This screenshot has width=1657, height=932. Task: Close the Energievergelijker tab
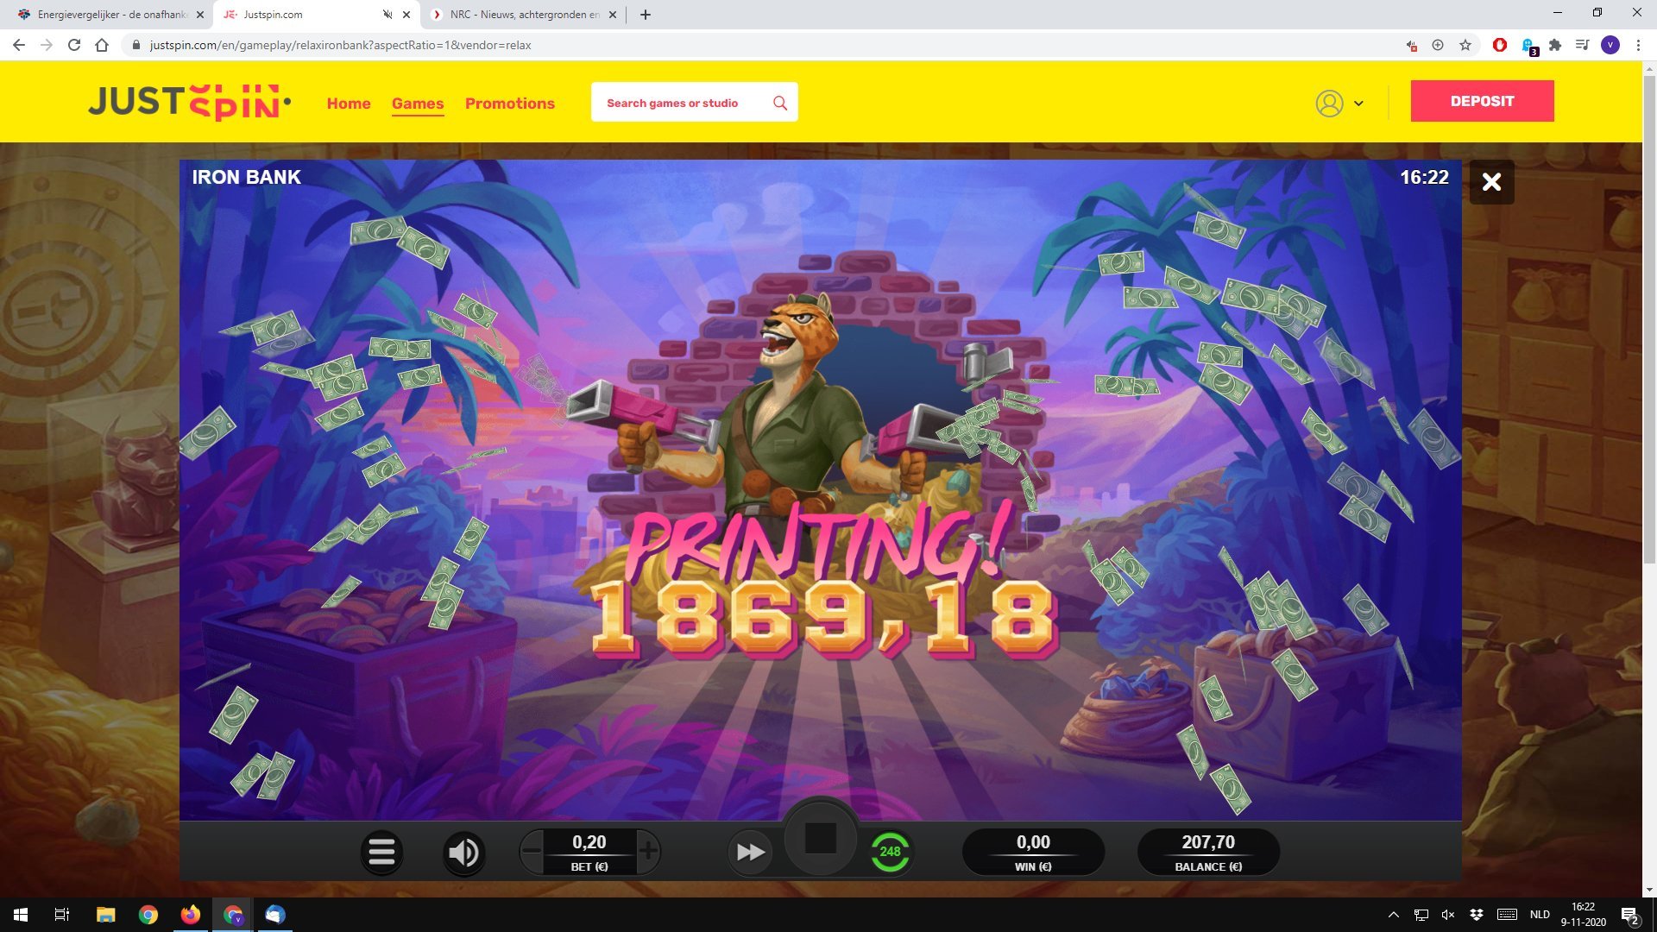tap(200, 15)
